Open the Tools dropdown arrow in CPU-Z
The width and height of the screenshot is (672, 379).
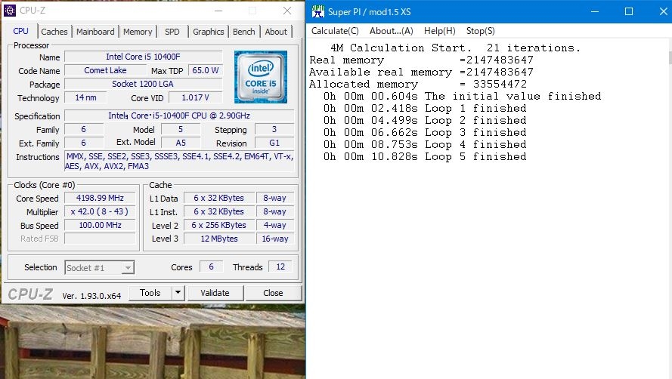[x=178, y=293]
